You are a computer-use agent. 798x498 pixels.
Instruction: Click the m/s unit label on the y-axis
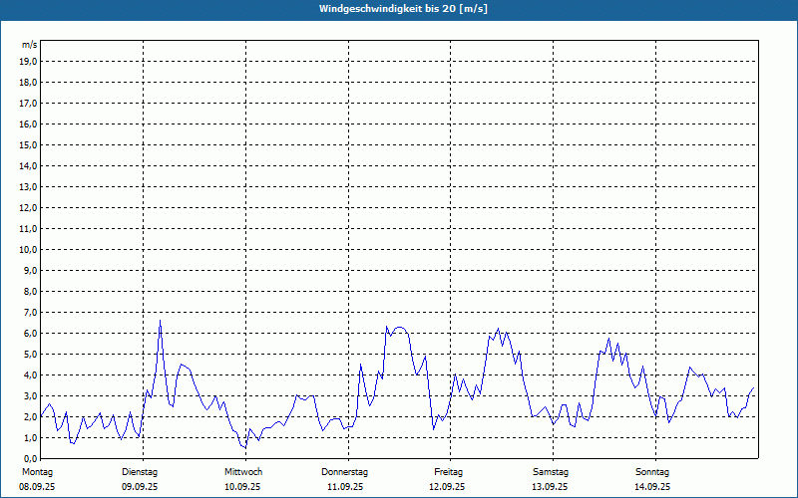point(30,45)
